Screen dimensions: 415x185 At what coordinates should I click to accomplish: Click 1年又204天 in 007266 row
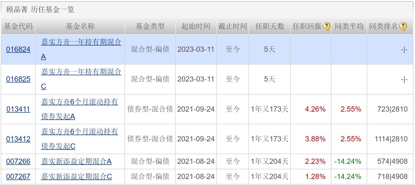[x=270, y=161]
